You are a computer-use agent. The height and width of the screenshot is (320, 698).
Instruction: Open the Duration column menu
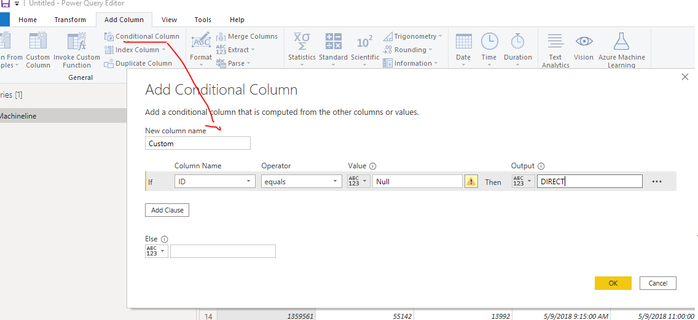pyautogui.click(x=518, y=49)
